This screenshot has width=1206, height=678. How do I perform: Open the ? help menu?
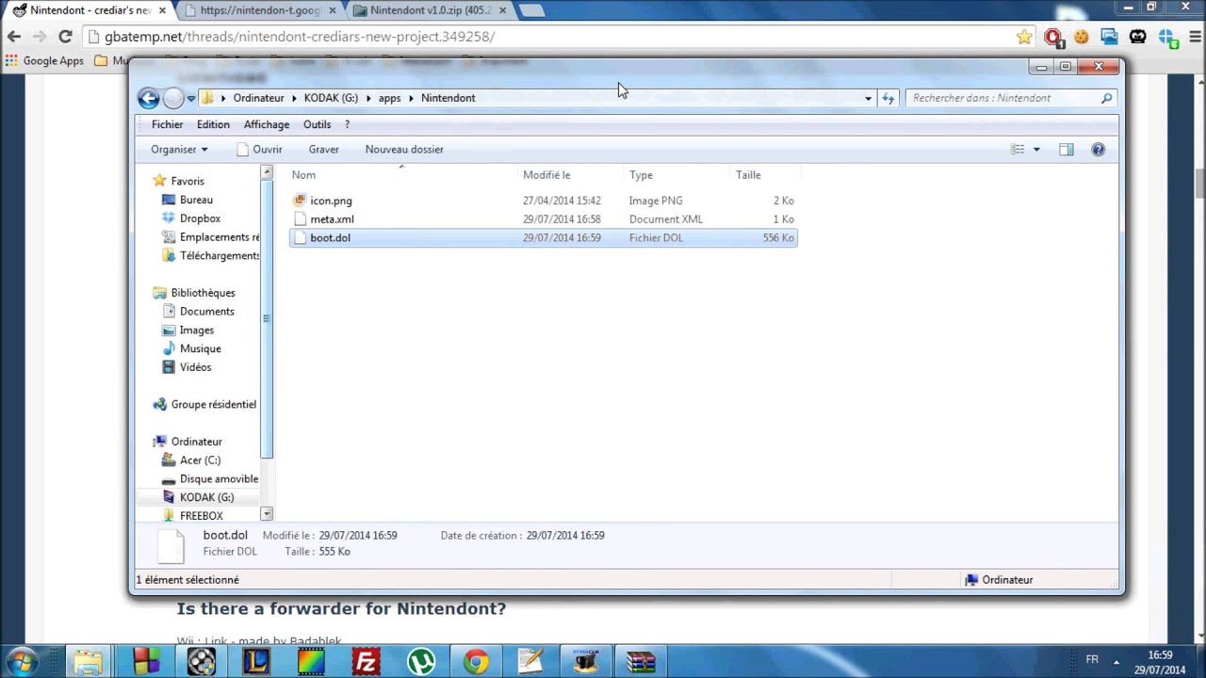[x=347, y=124]
